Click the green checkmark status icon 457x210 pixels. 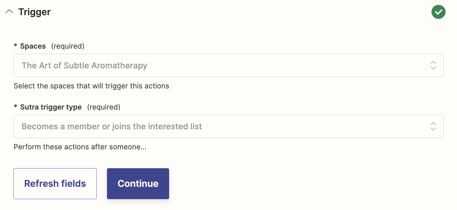(x=438, y=12)
